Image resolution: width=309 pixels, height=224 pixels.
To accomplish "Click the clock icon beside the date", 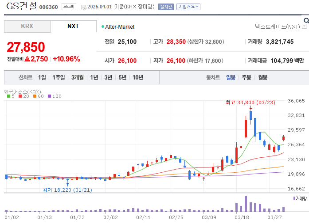I will pyautogui.click(x=83, y=8).
